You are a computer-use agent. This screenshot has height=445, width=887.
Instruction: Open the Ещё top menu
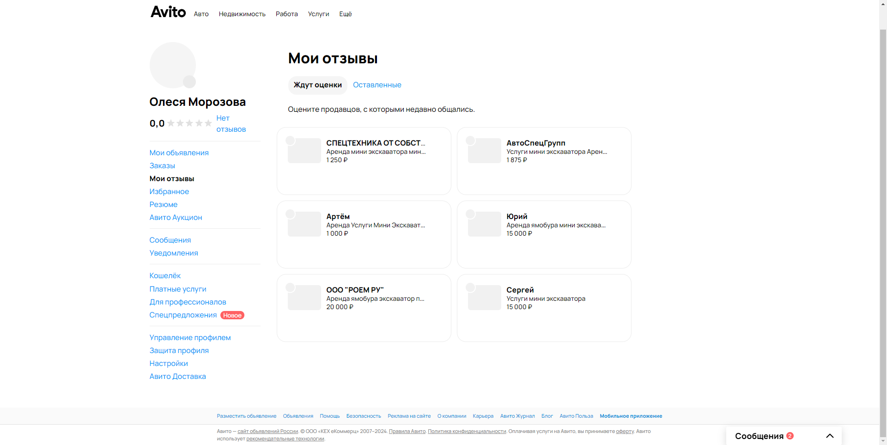click(x=346, y=14)
